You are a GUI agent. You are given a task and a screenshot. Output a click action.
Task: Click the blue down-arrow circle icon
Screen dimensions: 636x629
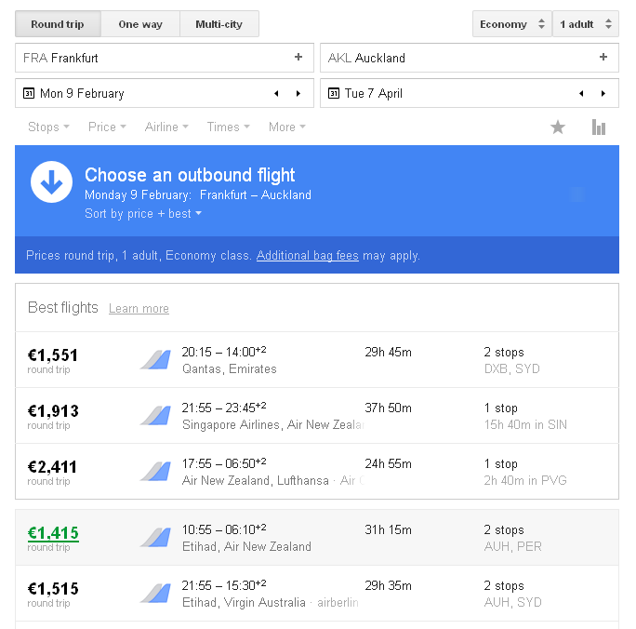pyautogui.click(x=51, y=182)
